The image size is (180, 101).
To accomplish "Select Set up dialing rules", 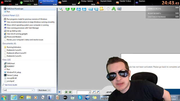I will pos(14,31).
